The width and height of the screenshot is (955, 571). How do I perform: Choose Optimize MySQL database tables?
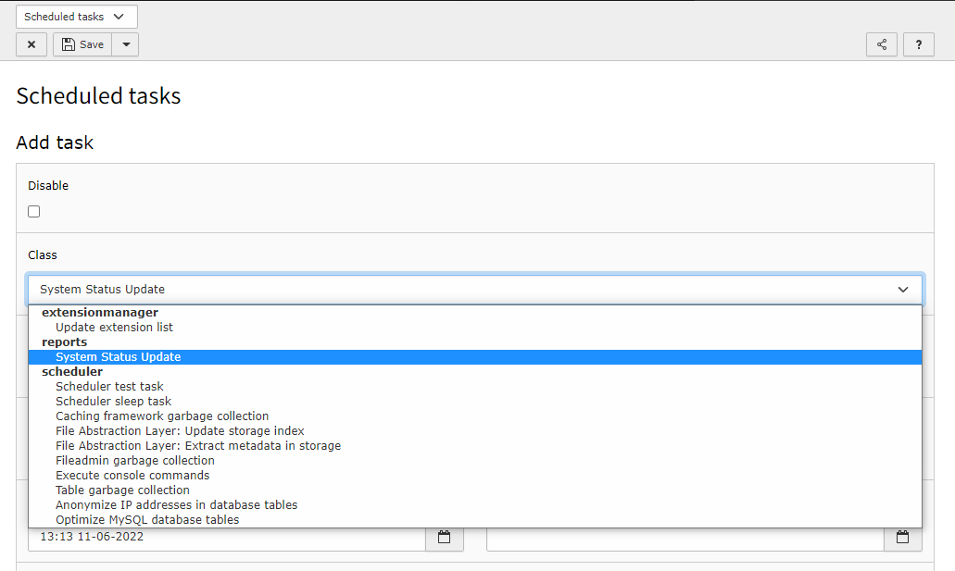pyautogui.click(x=147, y=520)
